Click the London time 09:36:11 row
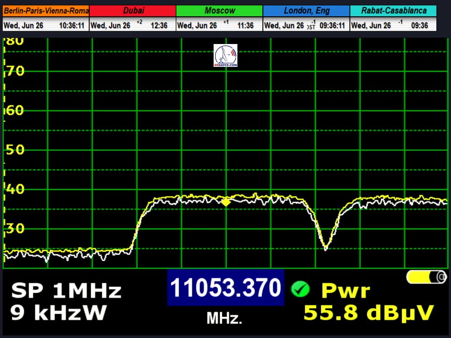Screen dimensions: 451x338 (x=306, y=26)
